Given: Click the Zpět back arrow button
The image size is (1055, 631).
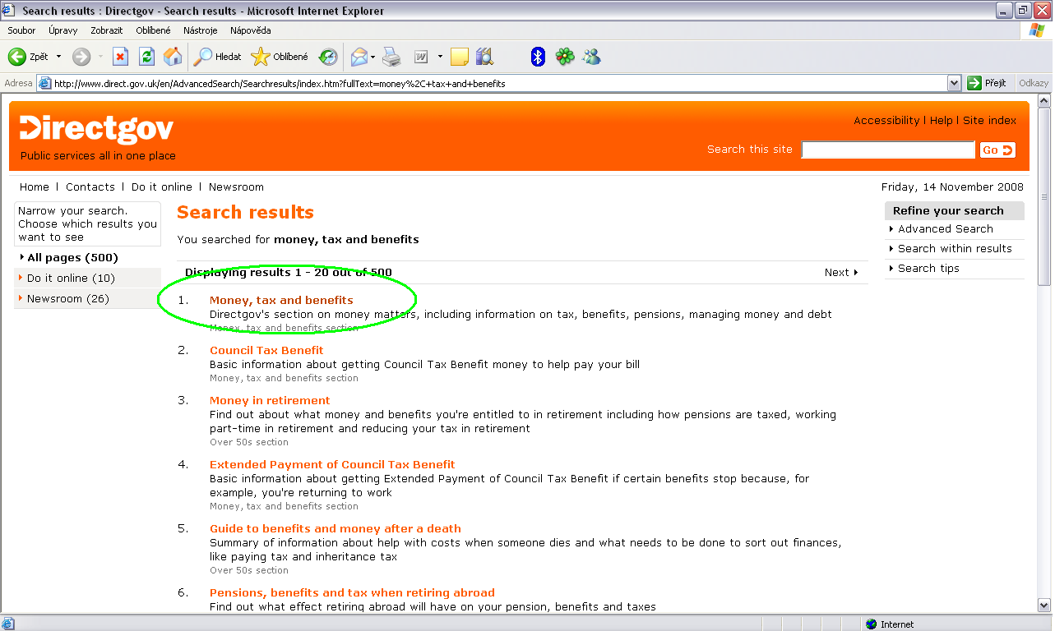Looking at the screenshot, I should pos(28,57).
